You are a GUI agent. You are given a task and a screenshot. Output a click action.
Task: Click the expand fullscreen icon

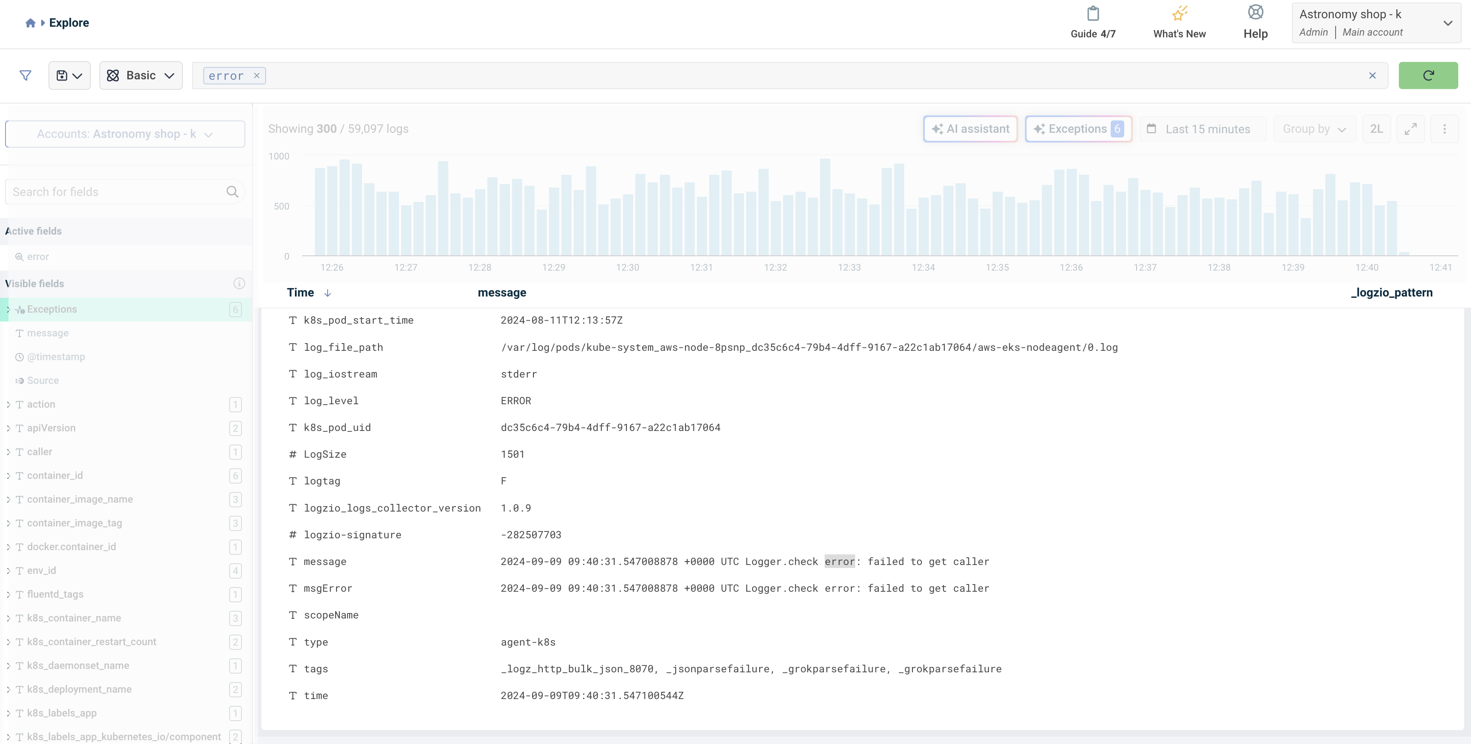click(x=1410, y=129)
